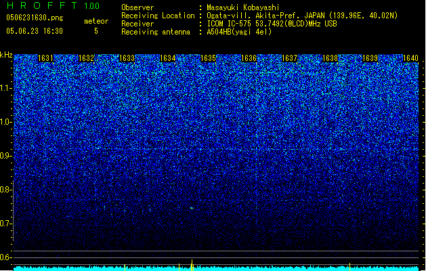Click the ICOM IC-575 receiver description
This screenshot has width=426, height=271.
pyautogui.click(x=272, y=24)
